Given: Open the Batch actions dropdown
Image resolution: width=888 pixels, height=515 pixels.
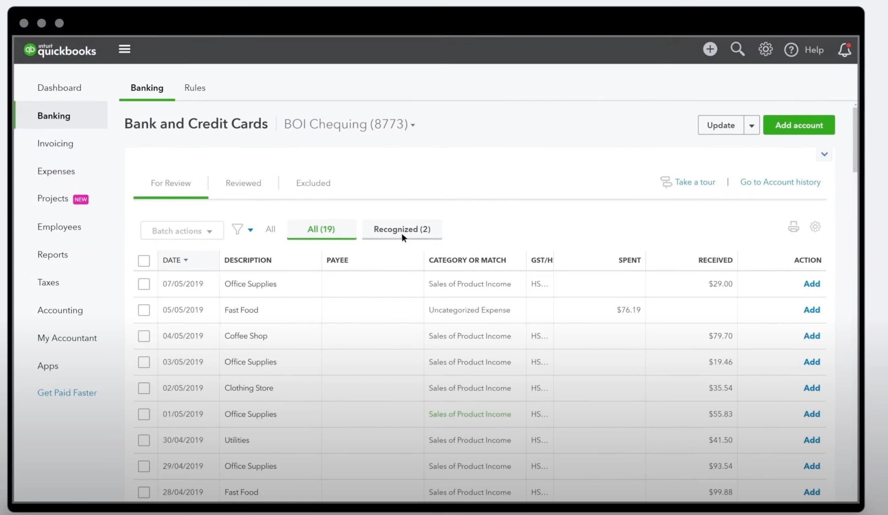Looking at the screenshot, I should (x=182, y=231).
